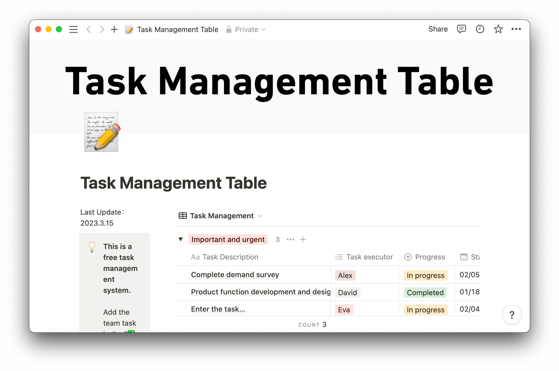This screenshot has width=559, height=371.
Task: Open the Task Management view dropdown
Action: tap(260, 216)
